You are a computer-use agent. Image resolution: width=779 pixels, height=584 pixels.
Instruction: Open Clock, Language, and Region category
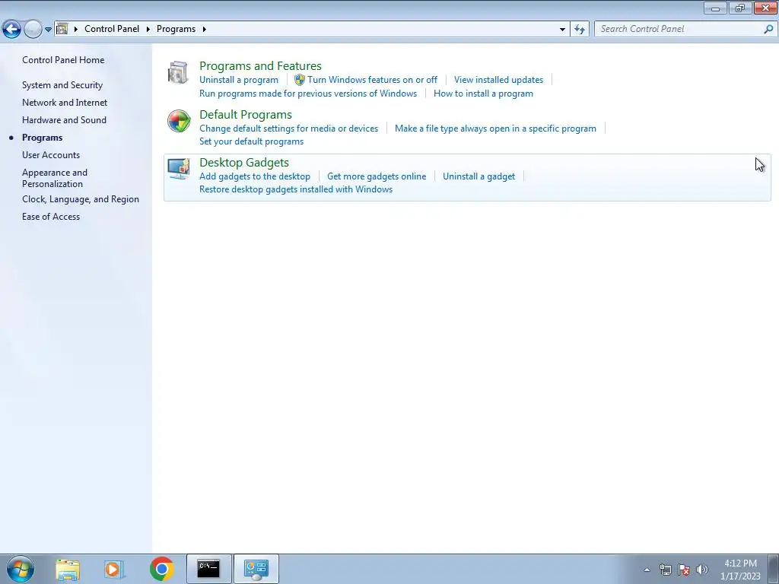click(81, 199)
